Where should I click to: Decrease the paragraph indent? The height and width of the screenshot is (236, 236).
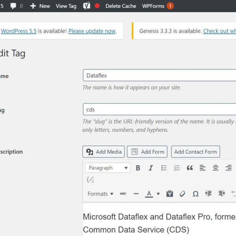208,194
